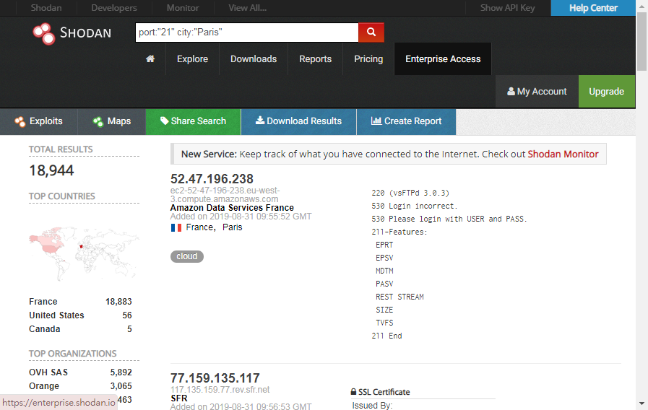
Task: Click the Paris city link
Action: pyautogui.click(x=233, y=227)
